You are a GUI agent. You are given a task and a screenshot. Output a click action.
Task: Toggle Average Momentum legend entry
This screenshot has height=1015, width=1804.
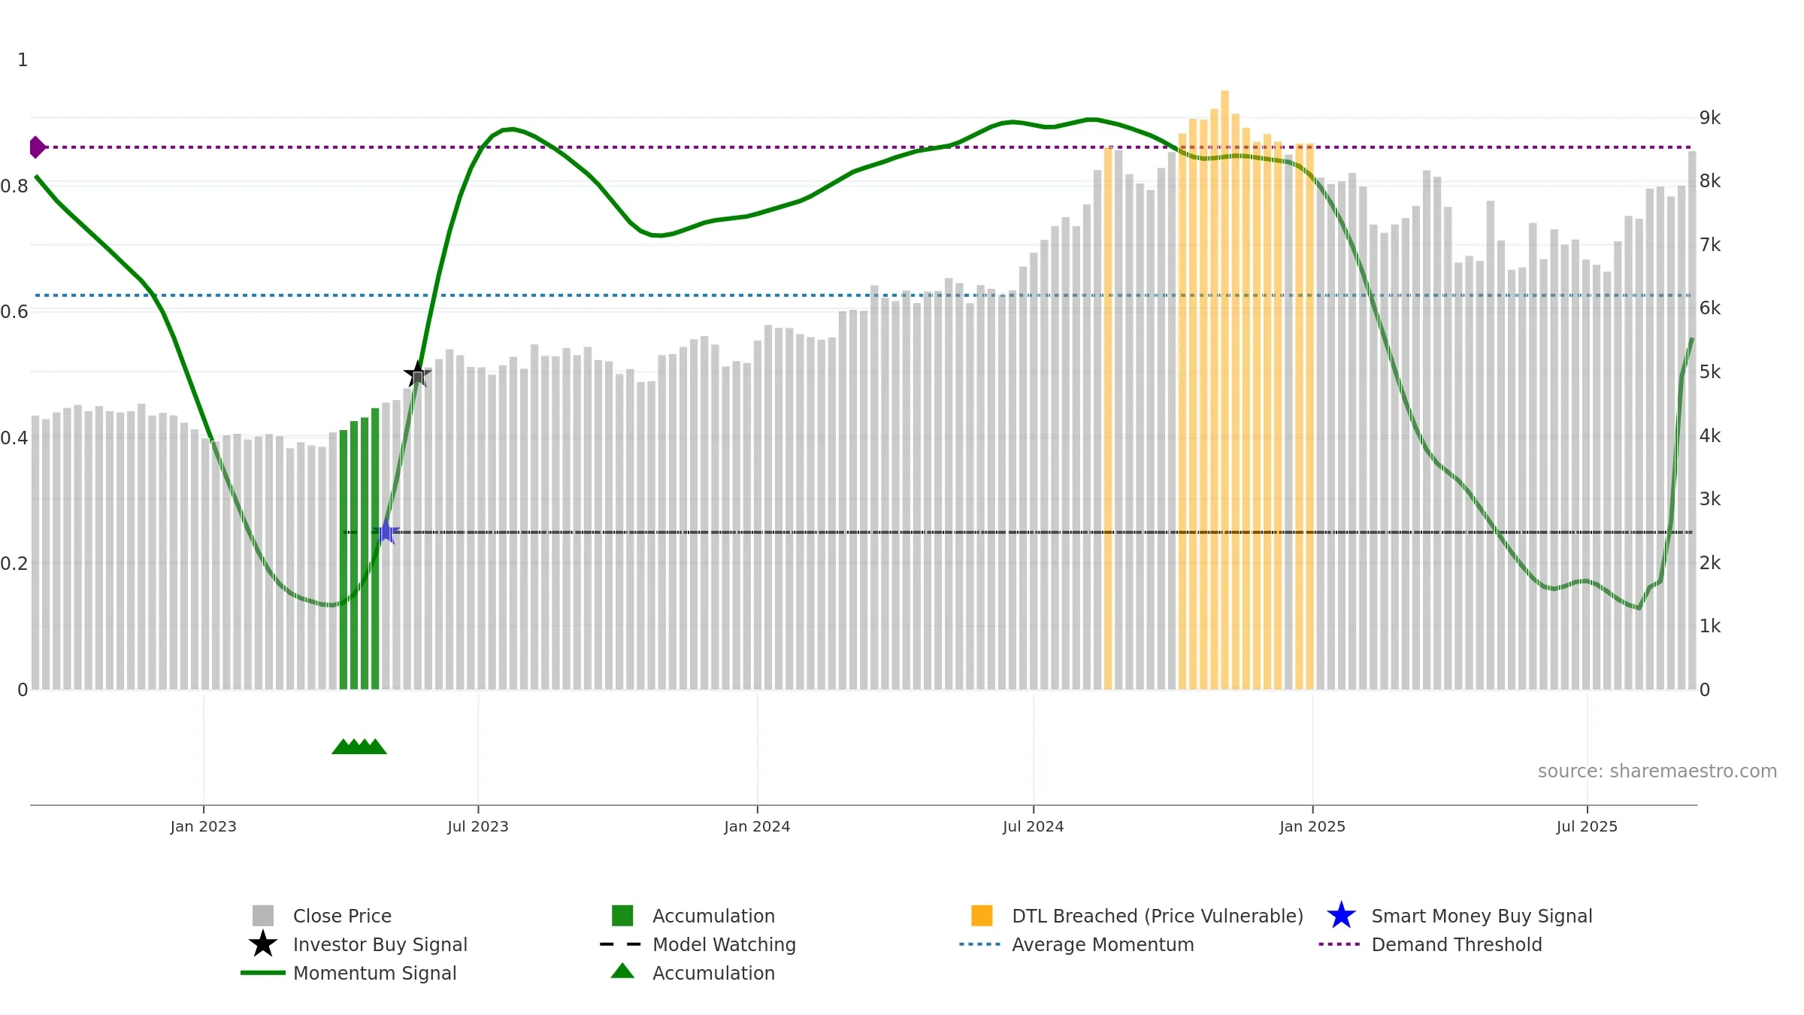[x=1076, y=944]
